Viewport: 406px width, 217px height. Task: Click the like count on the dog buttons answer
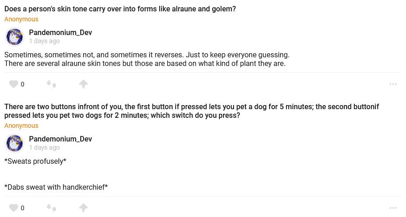tap(22, 208)
